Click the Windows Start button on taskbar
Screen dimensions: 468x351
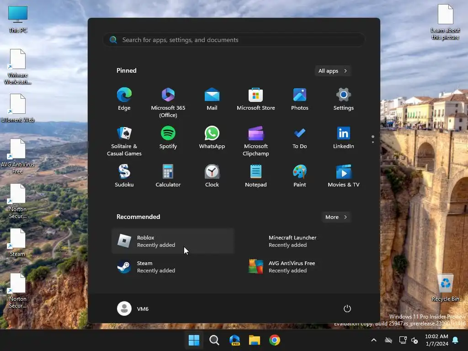pyautogui.click(x=194, y=340)
